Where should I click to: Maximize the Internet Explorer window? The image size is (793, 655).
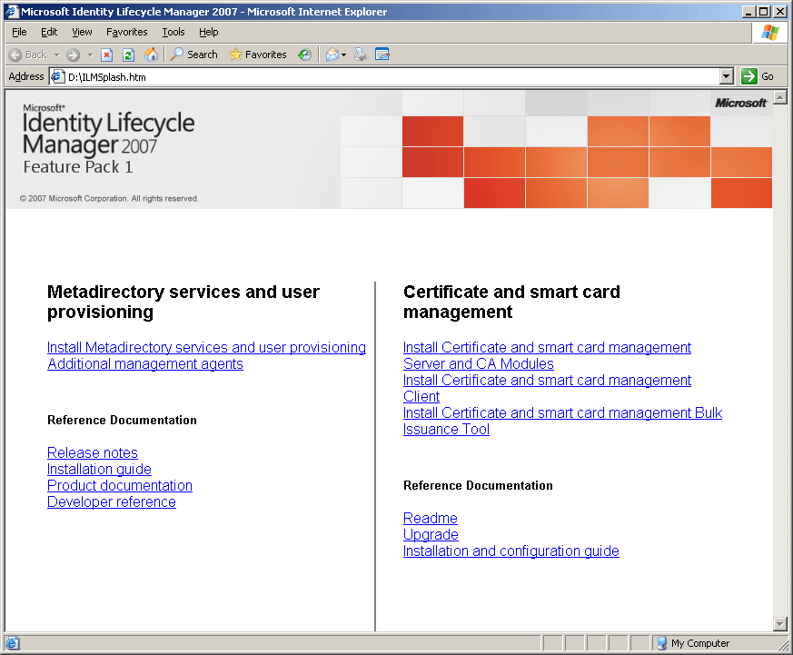tap(764, 11)
